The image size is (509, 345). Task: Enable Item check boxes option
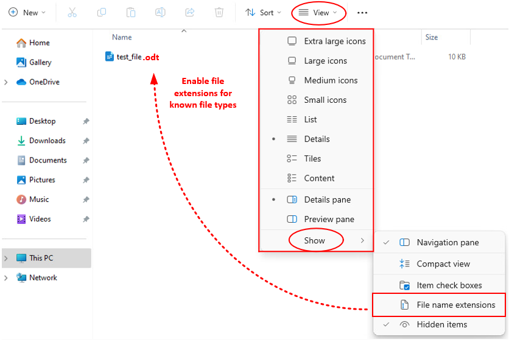coord(439,285)
